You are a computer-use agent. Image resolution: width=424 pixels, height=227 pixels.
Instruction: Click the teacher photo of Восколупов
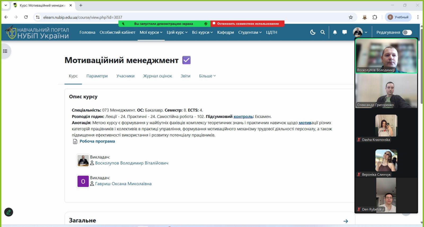[83, 161]
